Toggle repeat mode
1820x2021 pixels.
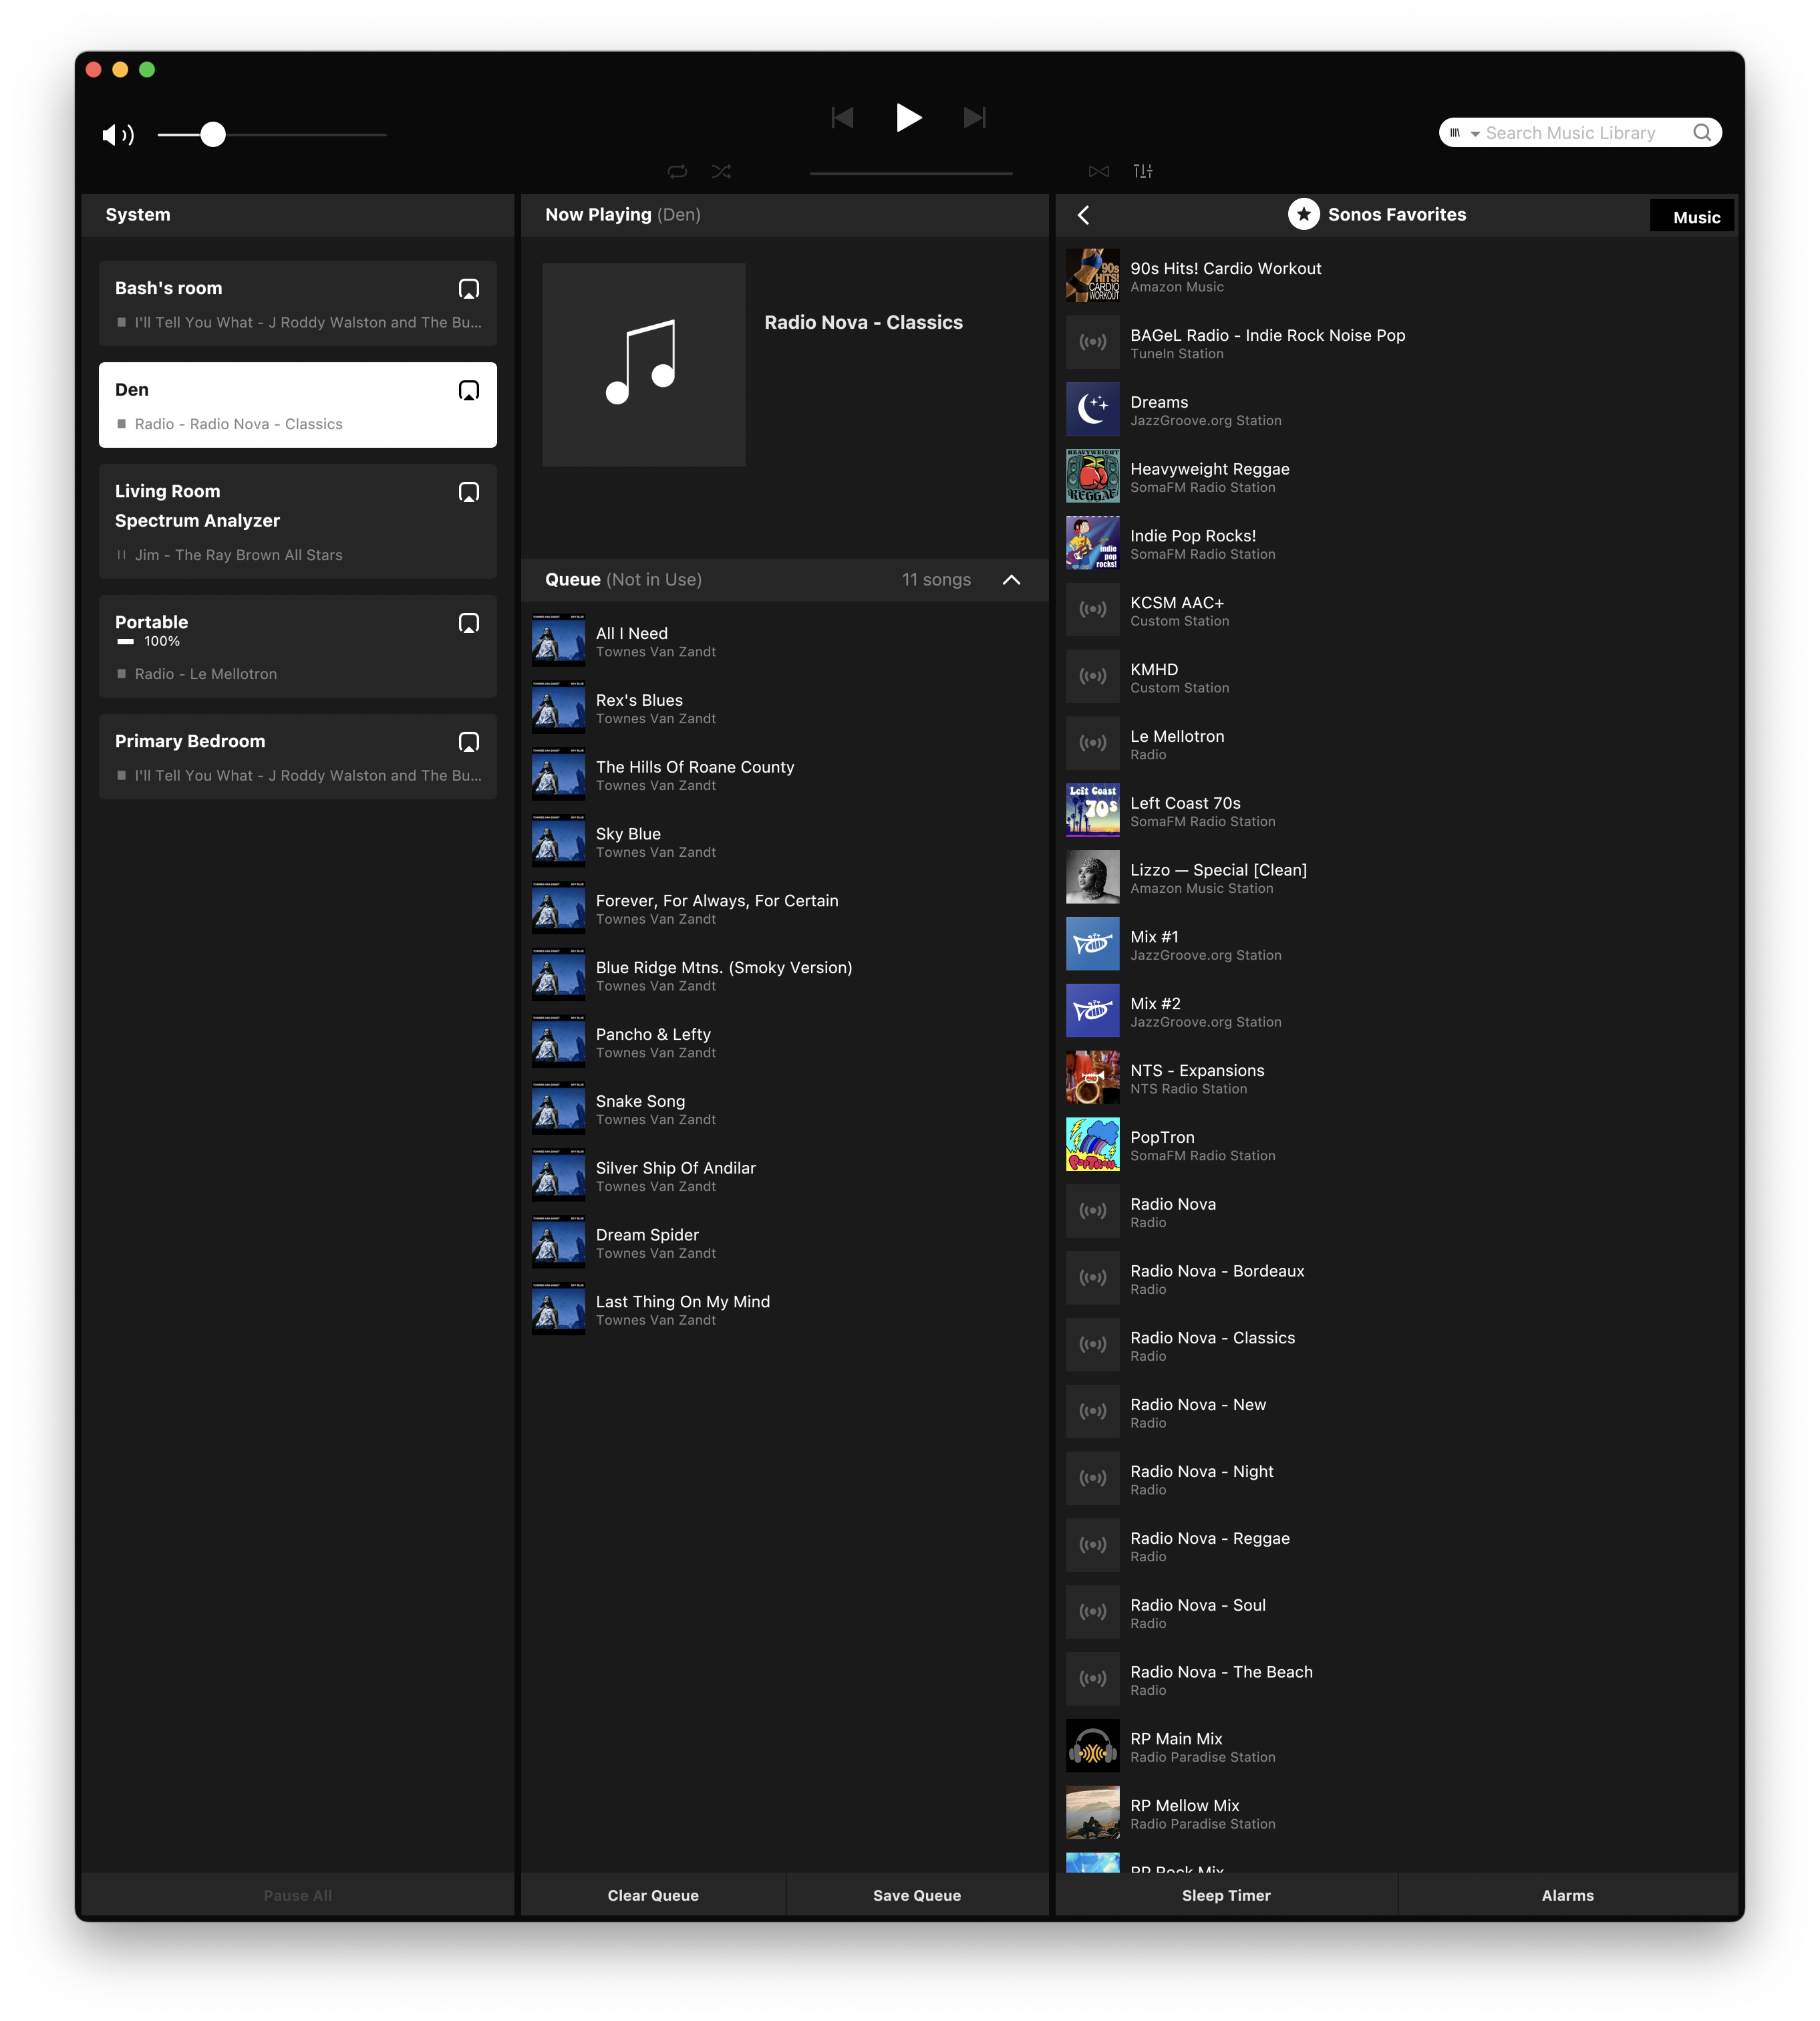coord(677,171)
